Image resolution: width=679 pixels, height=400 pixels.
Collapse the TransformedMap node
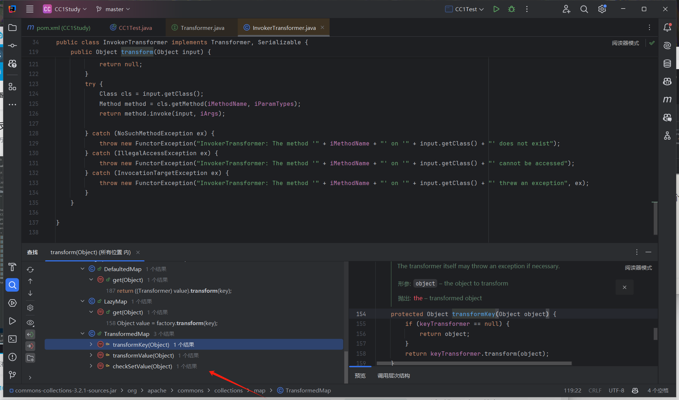click(82, 334)
